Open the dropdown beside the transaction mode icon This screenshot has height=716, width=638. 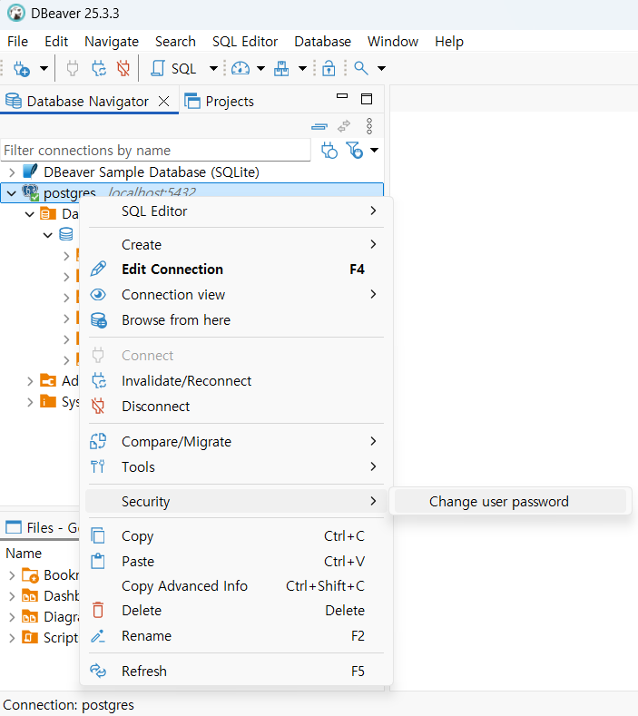point(302,69)
